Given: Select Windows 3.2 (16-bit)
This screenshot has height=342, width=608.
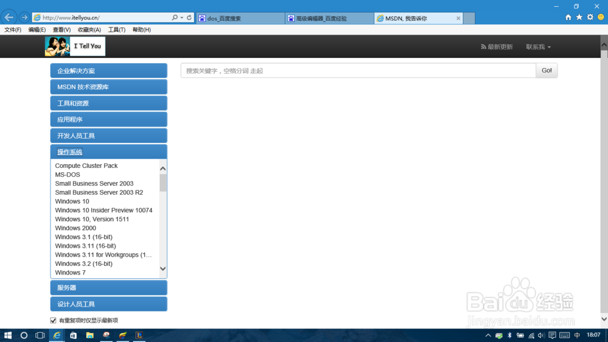Looking at the screenshot, I should pos(84,264).
